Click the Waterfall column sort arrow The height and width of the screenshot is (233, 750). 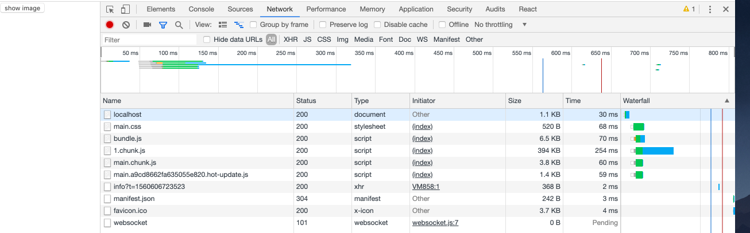coord(727,101)
